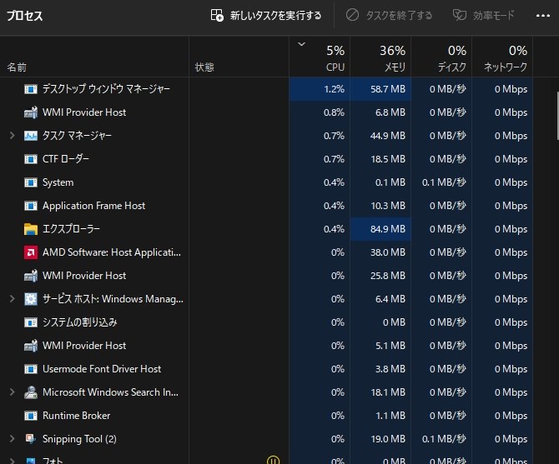Click the Runtime Broker icon
This screenshot has height=464, width=559.
pyautogui.click(x=31, y=416)
